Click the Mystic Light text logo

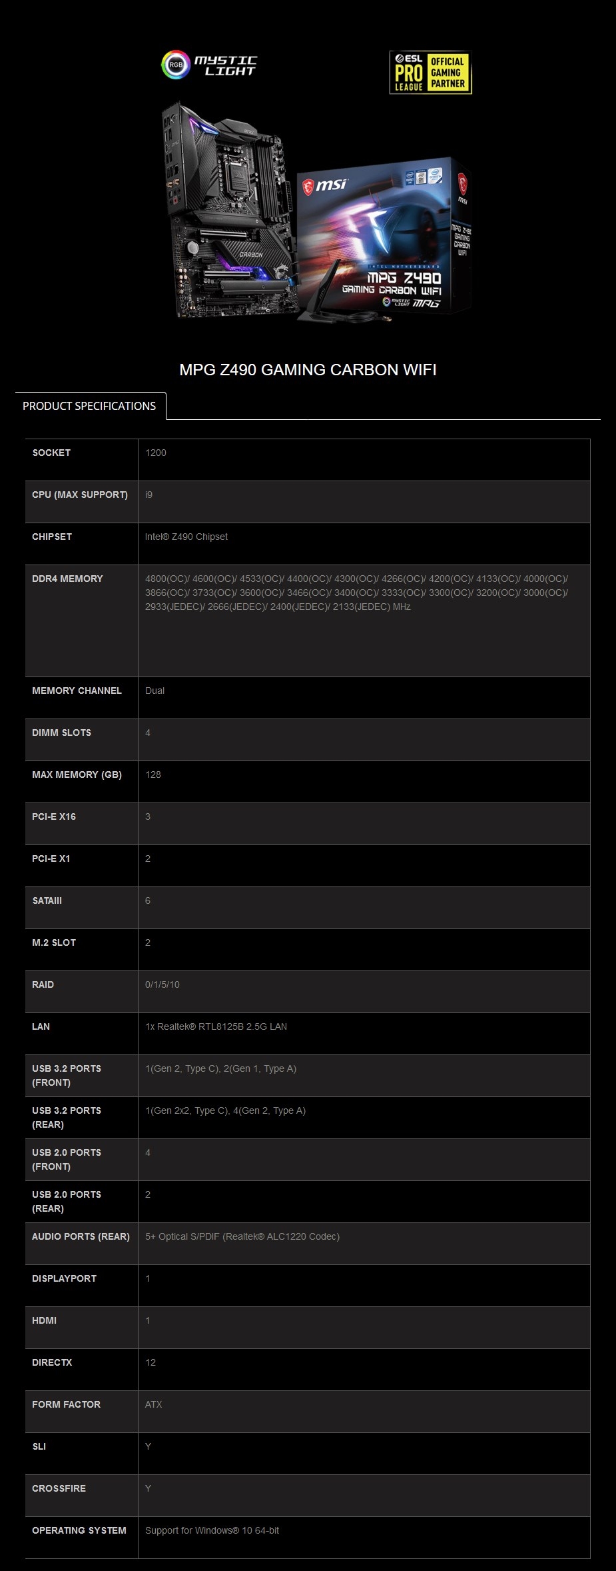[225, 65]
